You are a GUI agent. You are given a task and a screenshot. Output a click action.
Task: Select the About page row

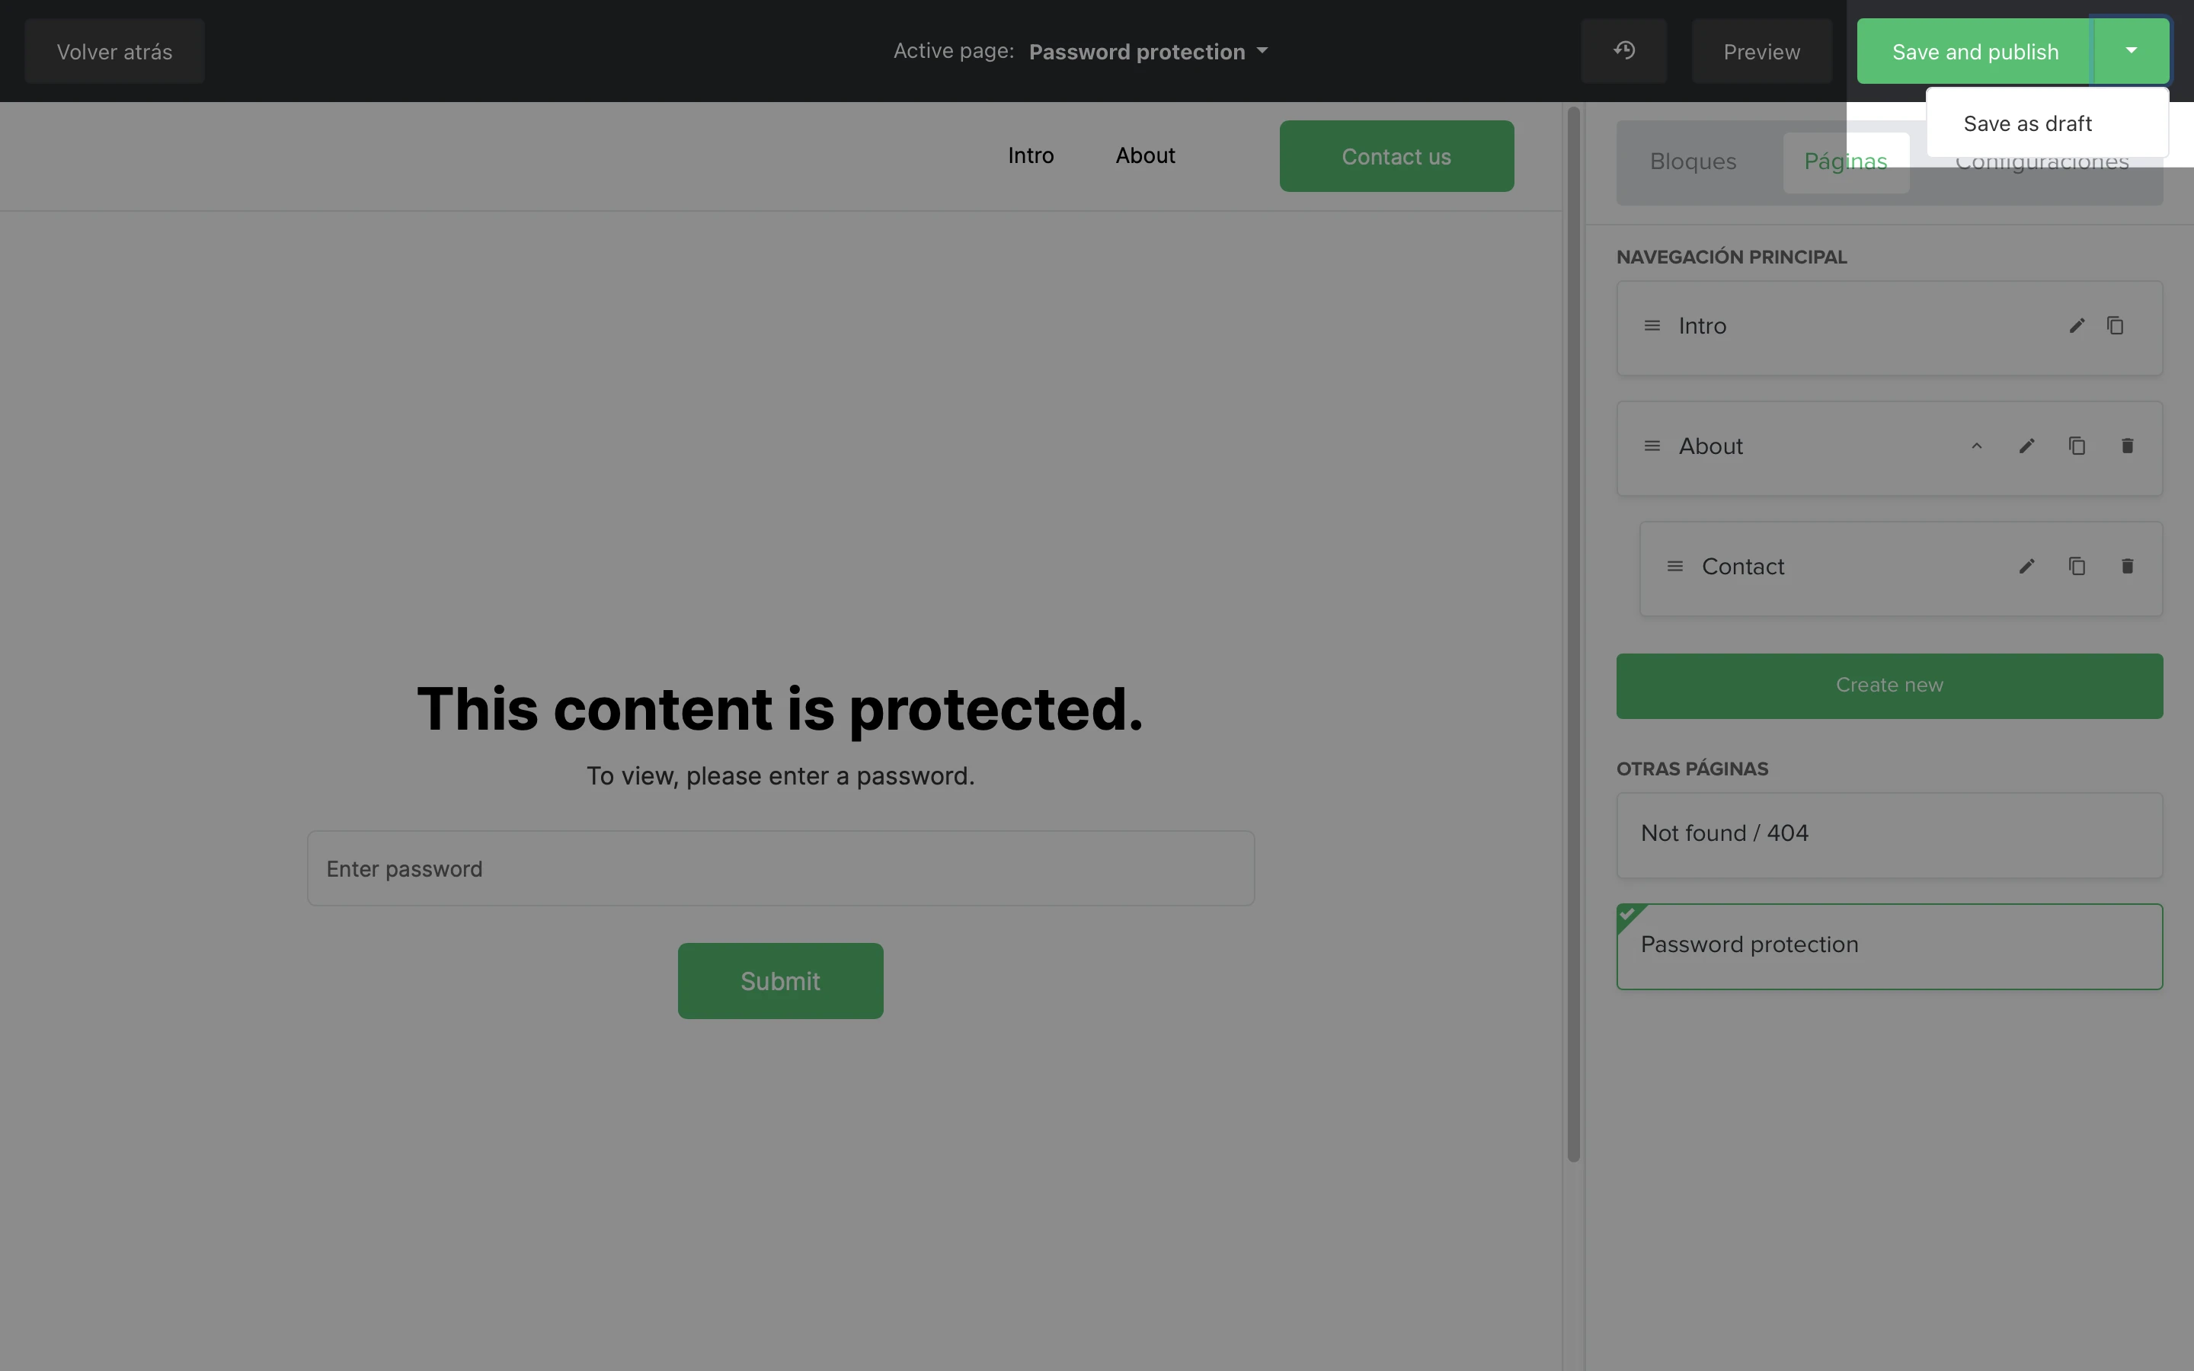(1889, 448)
